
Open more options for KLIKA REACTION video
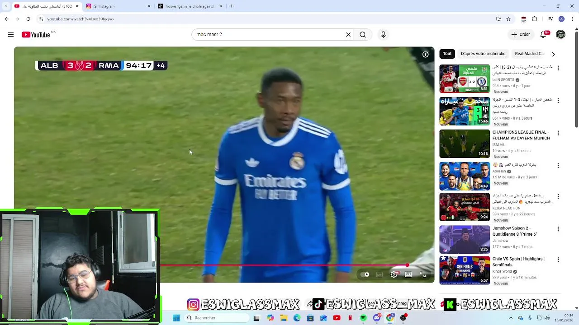point(558,197)
